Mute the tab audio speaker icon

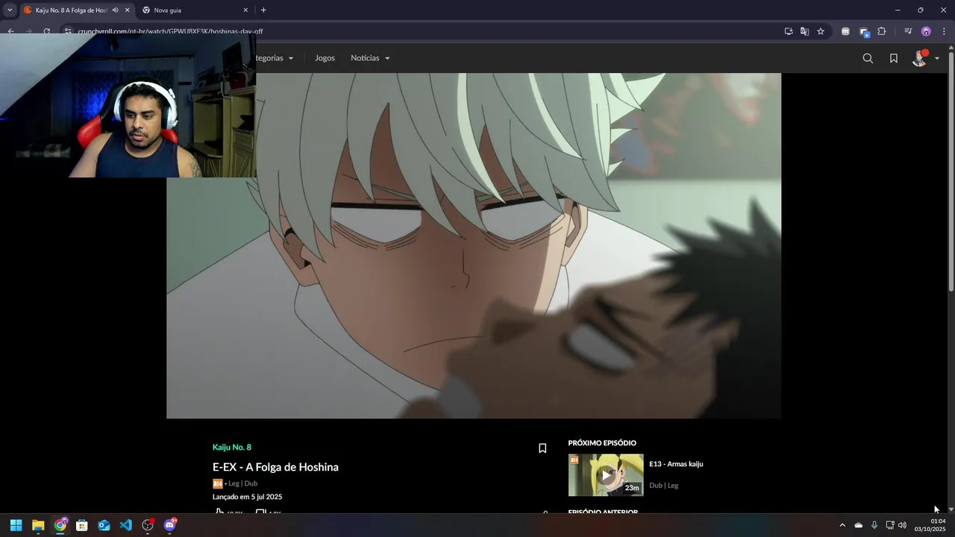(x=115, y=10)
